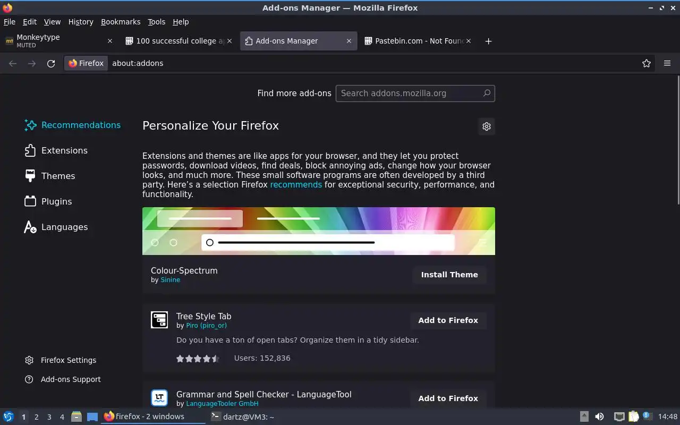Close the Monkeytype tab
The width and height of the screenshot is (680, 425).
click(110, 41)
